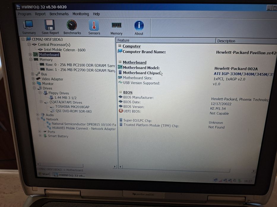Click the Feature column header

click(166, 41)
